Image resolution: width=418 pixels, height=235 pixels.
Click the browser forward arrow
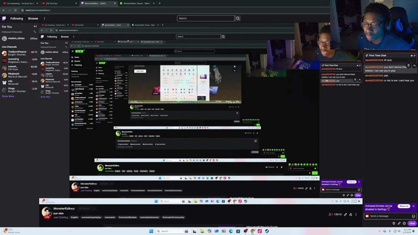coord(9,10)
